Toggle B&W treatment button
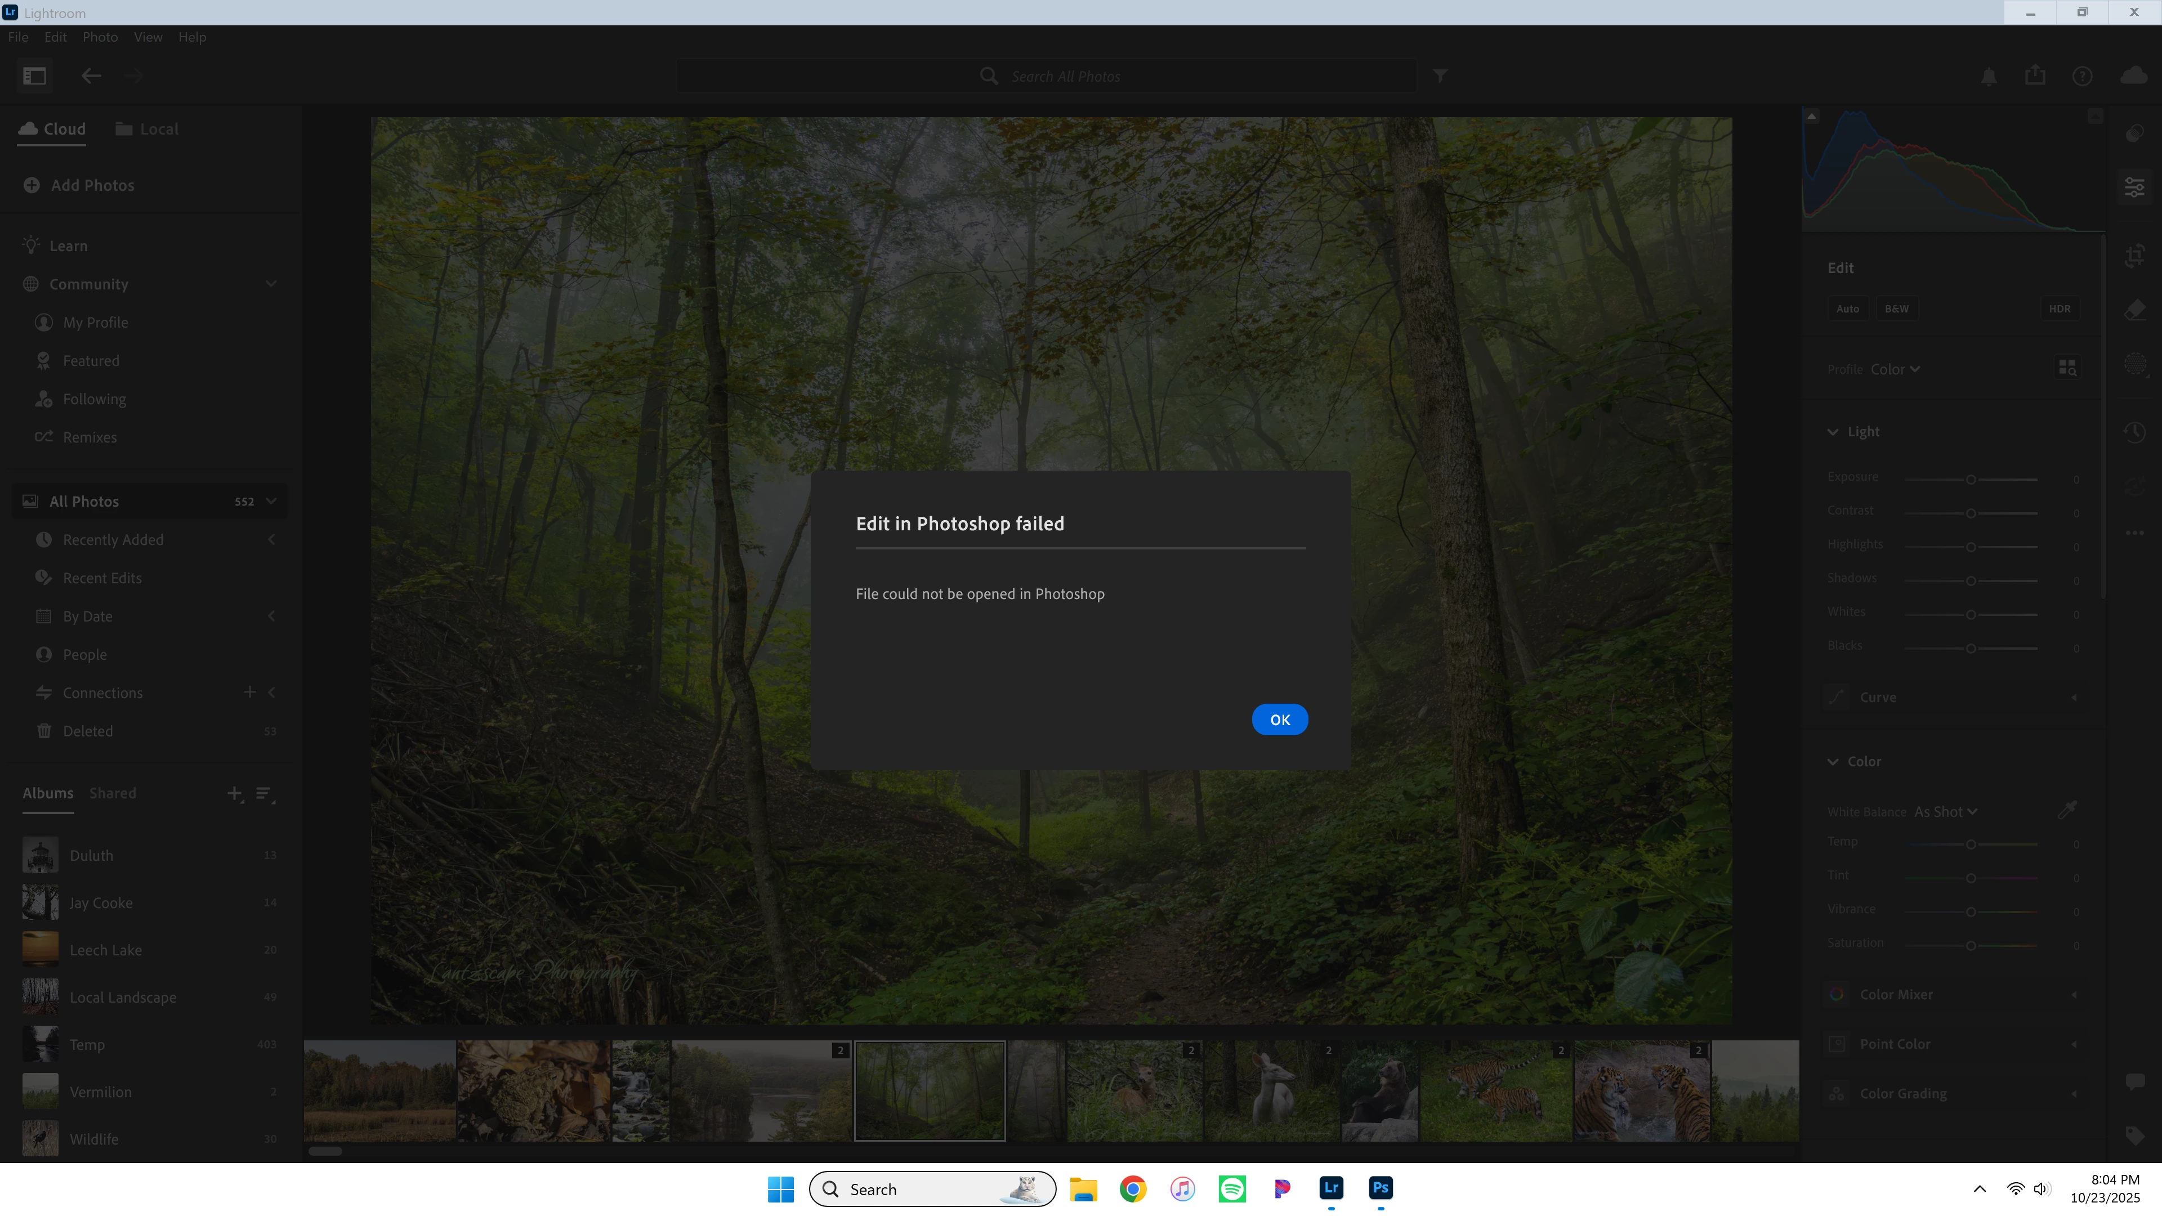This screenshot has width=2162, height=1216. (1896, 309)
